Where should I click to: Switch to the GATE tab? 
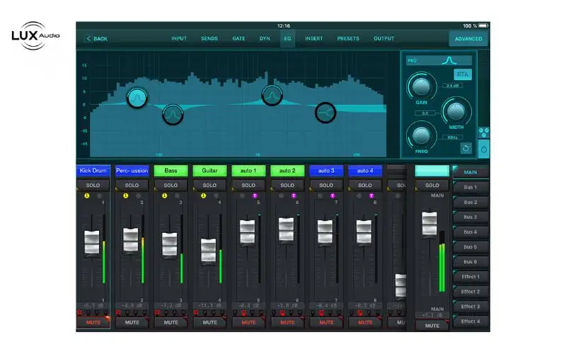(x=239, y=38)
